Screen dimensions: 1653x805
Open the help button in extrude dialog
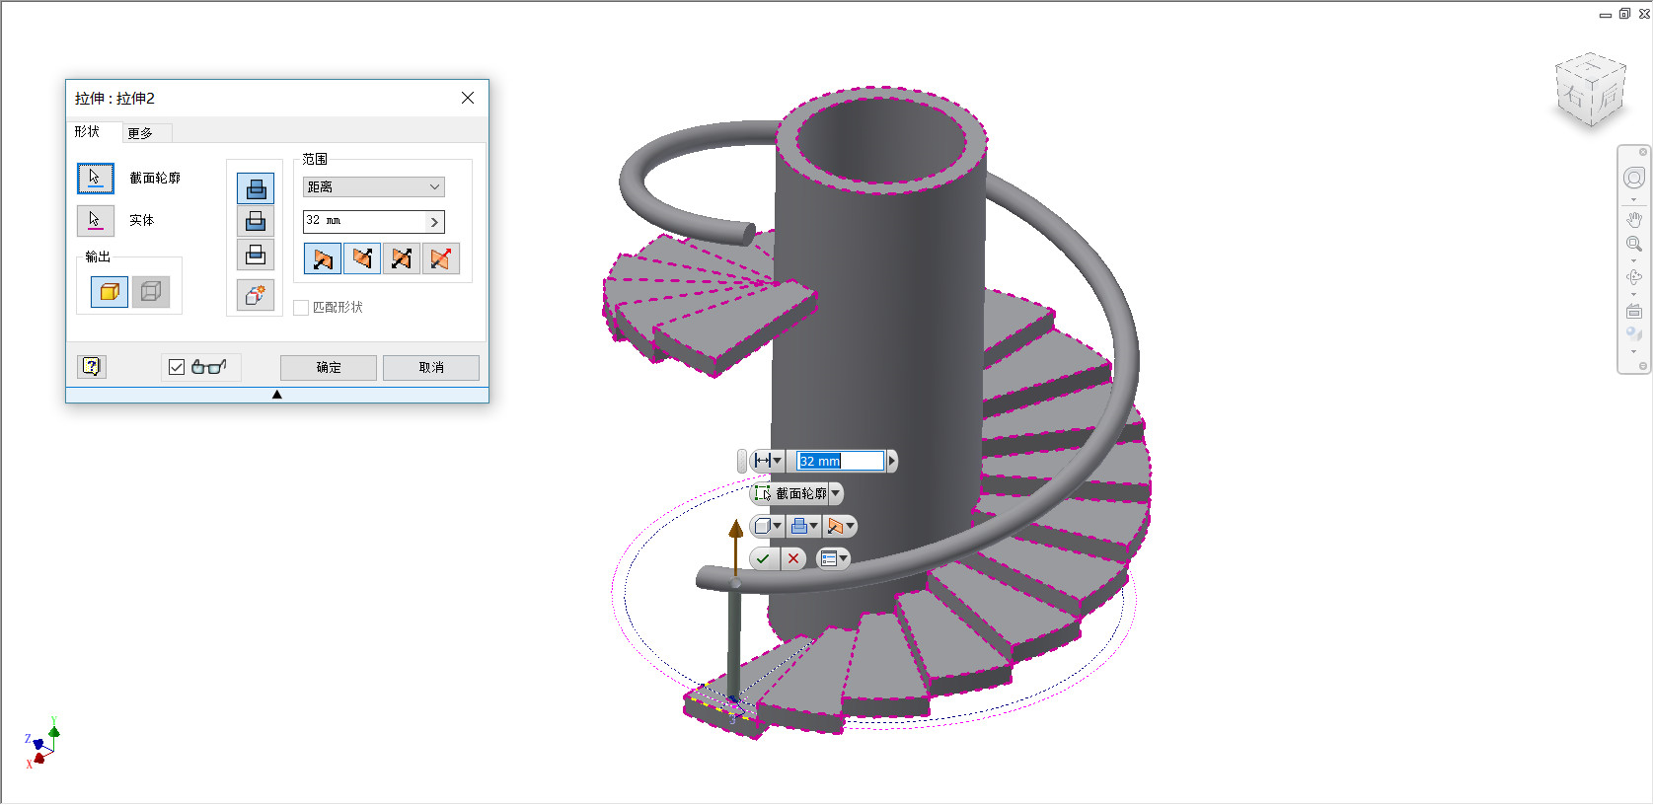[92, 367]
